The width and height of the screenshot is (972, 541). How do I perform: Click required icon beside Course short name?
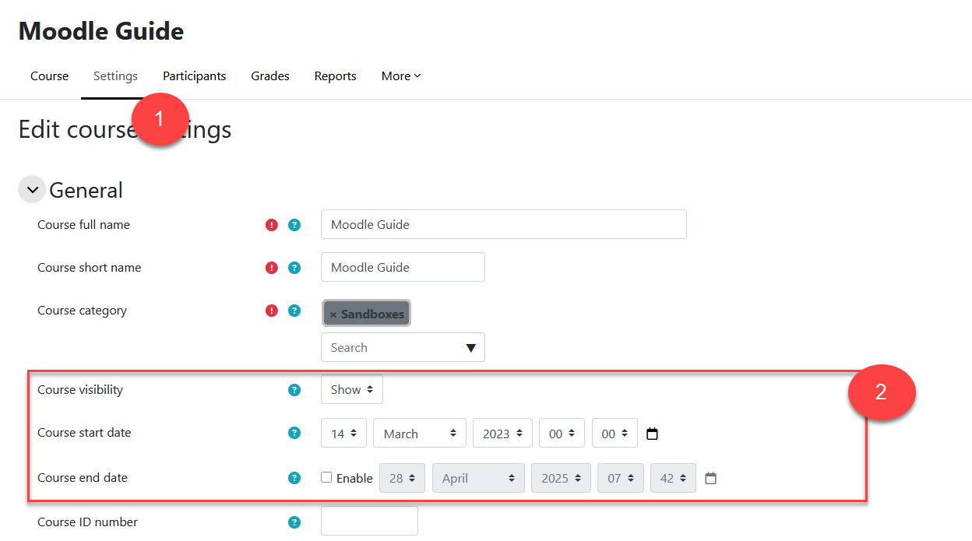coord(271,268)
